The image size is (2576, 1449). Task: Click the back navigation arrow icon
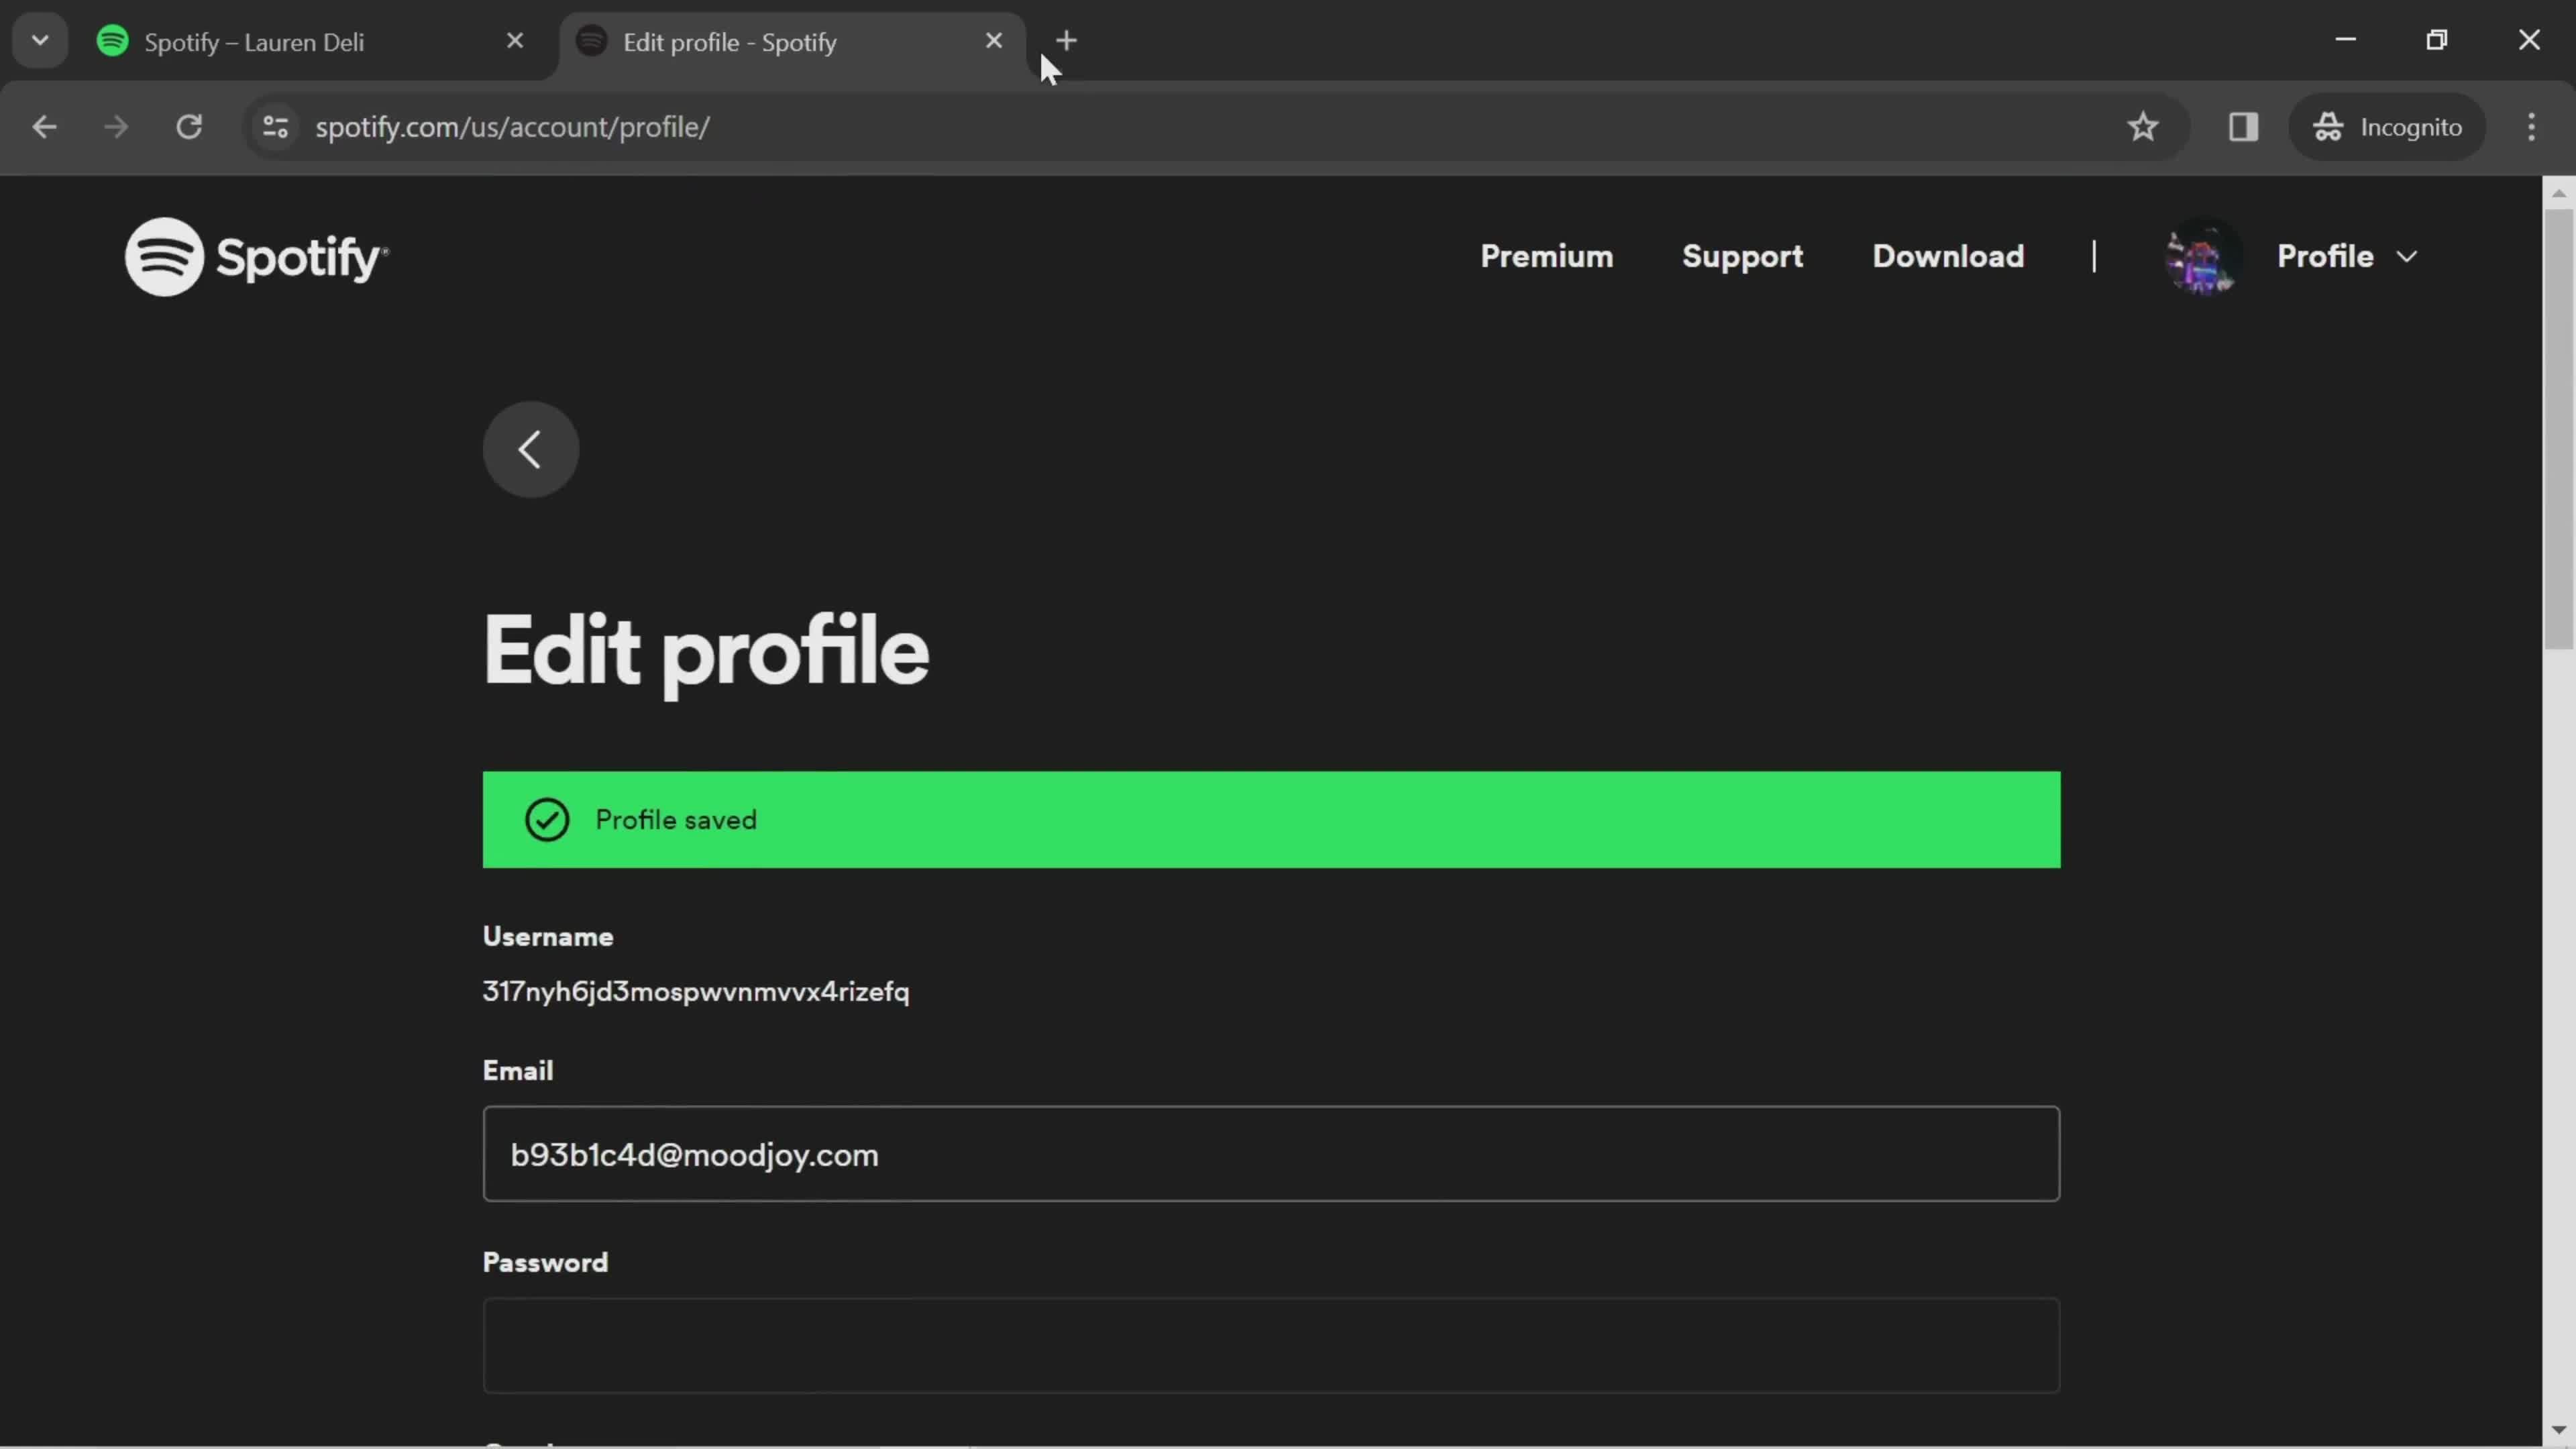pyautogui.click(x=529, y=446)
